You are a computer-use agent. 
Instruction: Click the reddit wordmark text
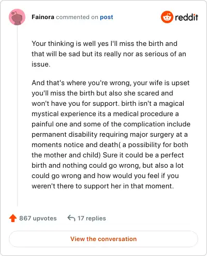[x=186, y=17]
